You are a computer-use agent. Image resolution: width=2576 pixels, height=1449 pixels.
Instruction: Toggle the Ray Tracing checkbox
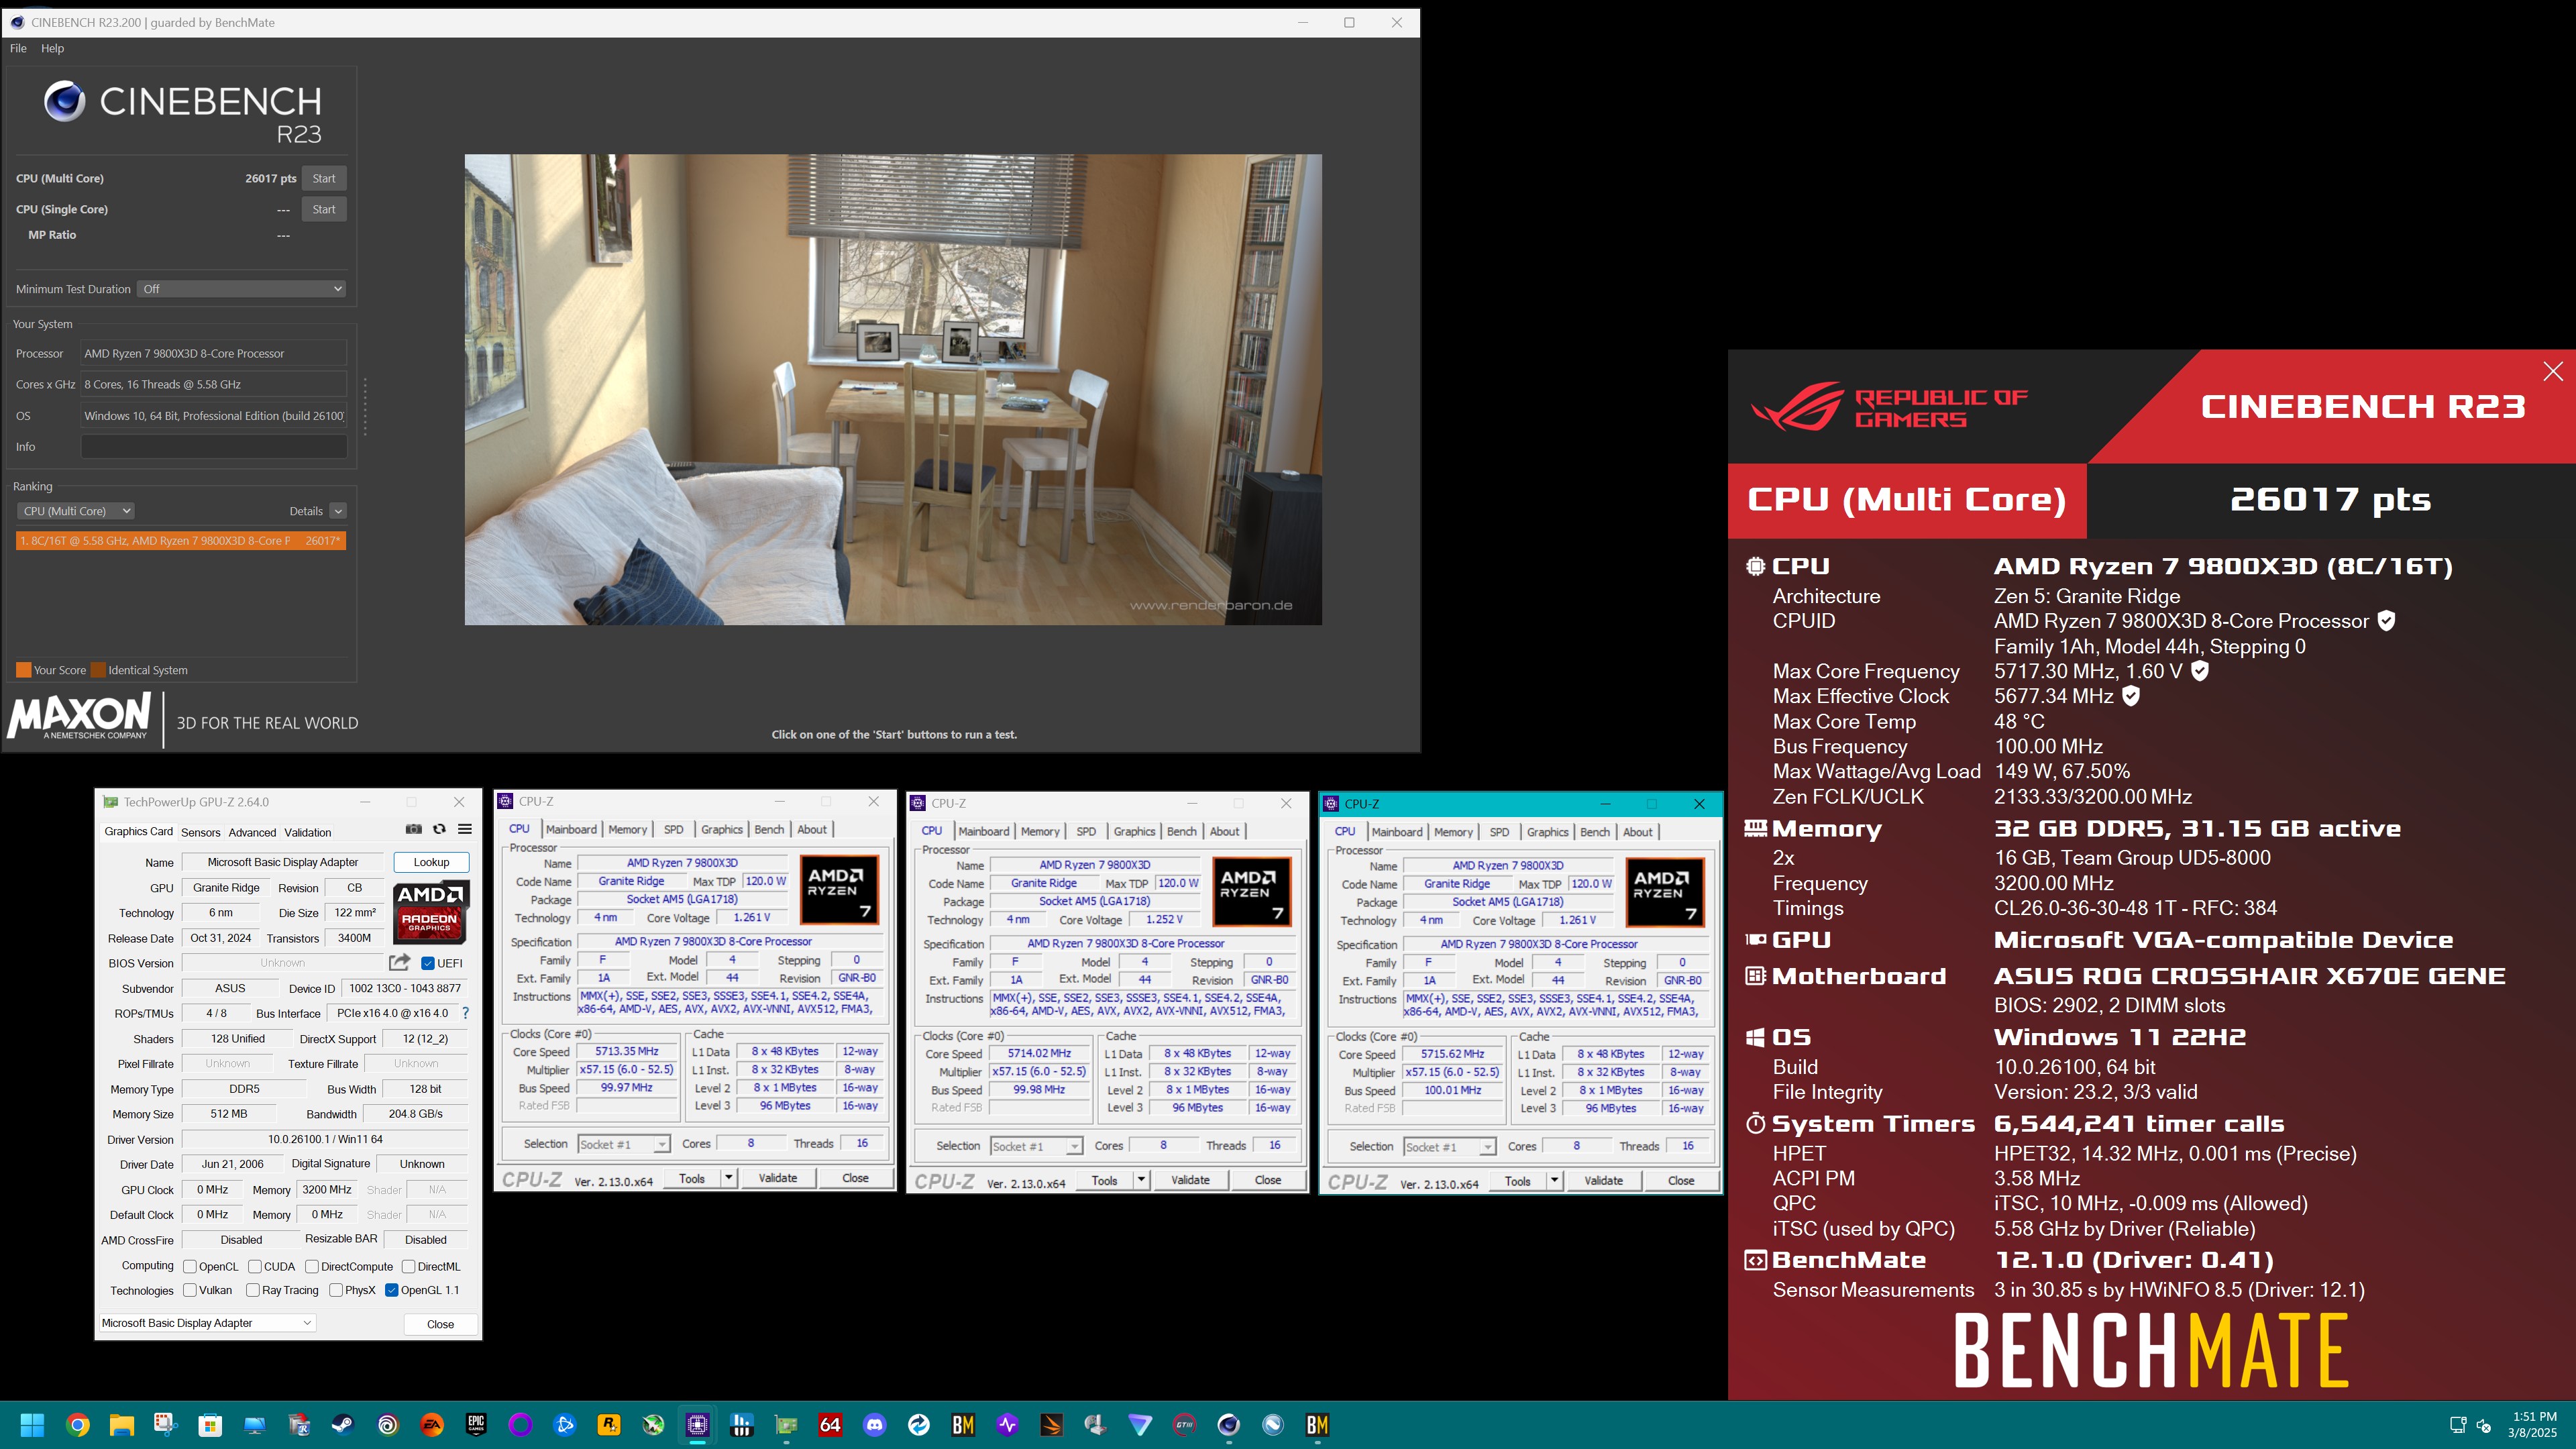click(253, 1290)
